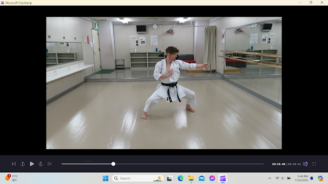
Task: Open the Windows Start menu
Action: tap(106, 178)
